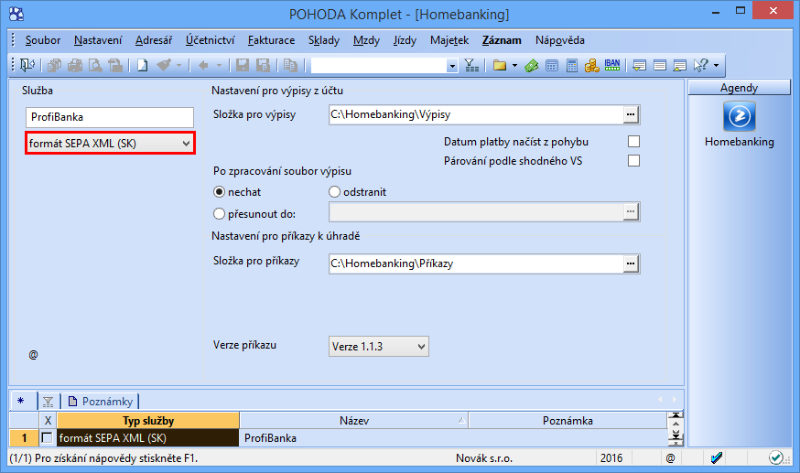Click the IBAN toolbar icon
The height and width of the screenshot is (473, 800).
(612, 65)
